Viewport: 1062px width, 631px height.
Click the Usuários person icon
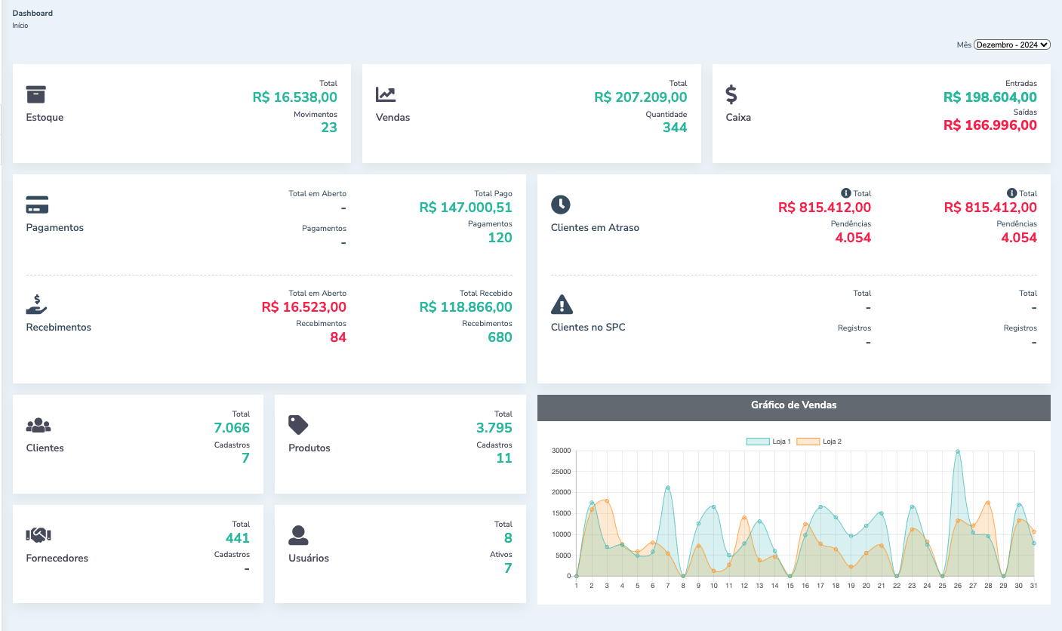point(298,535)
